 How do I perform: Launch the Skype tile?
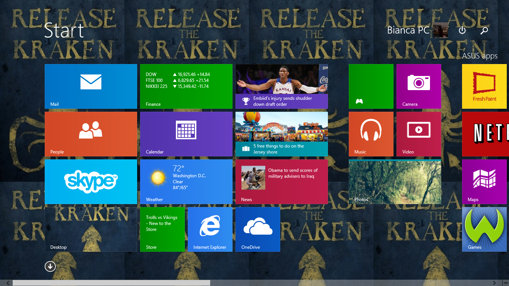[91, 182]
